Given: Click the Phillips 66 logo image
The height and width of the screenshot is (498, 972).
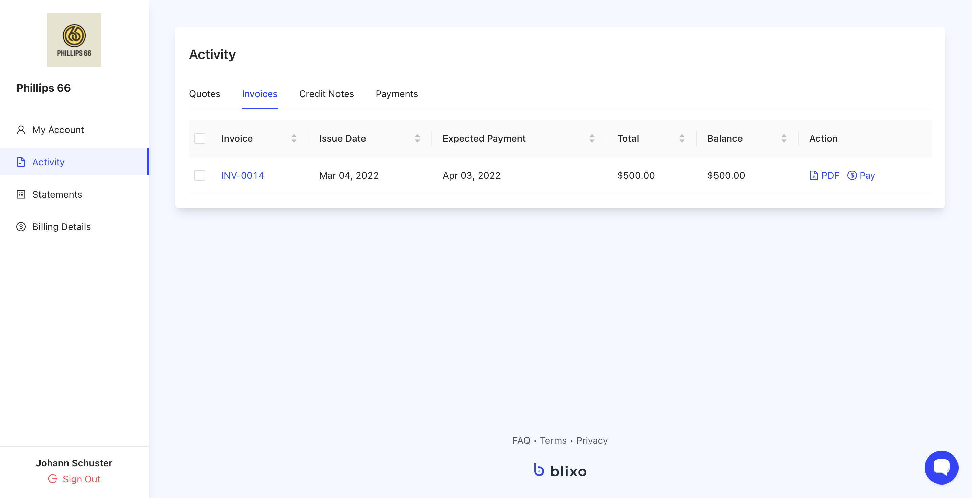Looking at the screenshot, I should point(74,40).
